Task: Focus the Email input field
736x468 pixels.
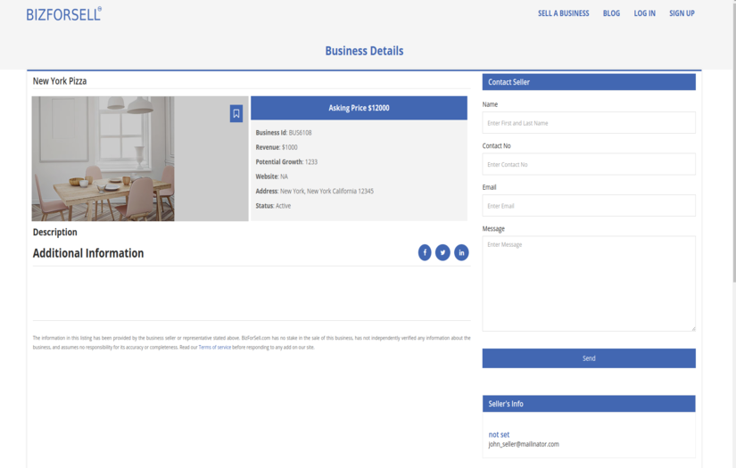Action: pos(589,206)
